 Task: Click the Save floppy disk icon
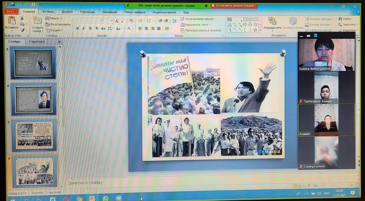pyautogui.click(x=13, y=5)
